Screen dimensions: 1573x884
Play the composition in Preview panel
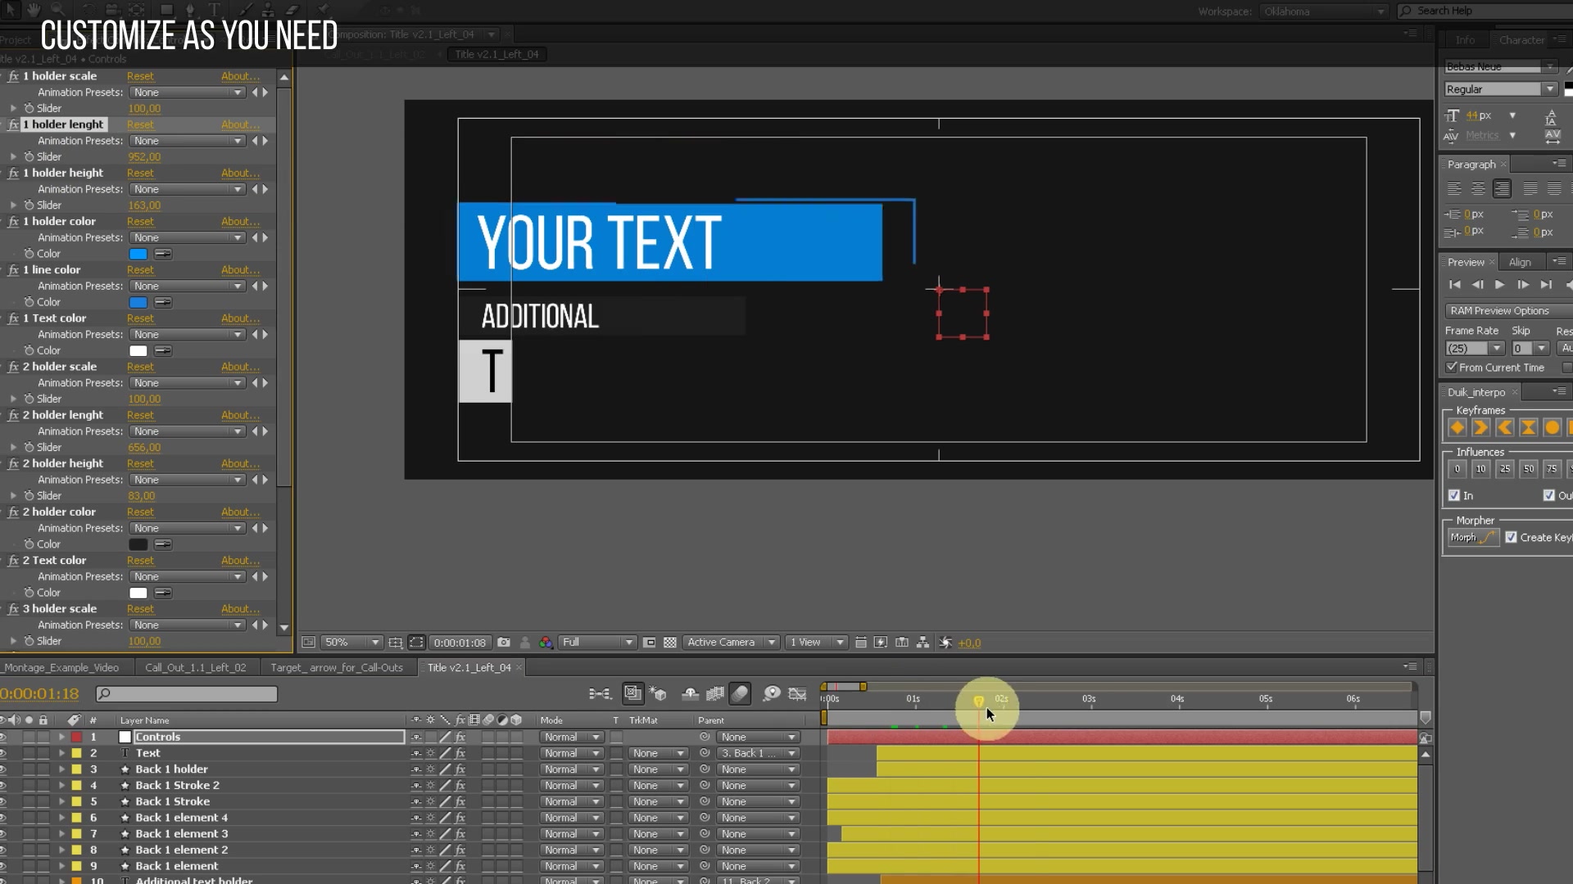click(1500, 285)
